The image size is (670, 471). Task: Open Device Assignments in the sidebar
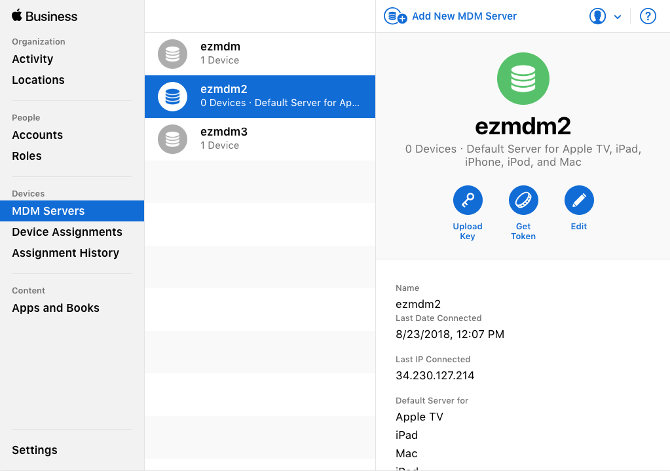coord(67,231)
